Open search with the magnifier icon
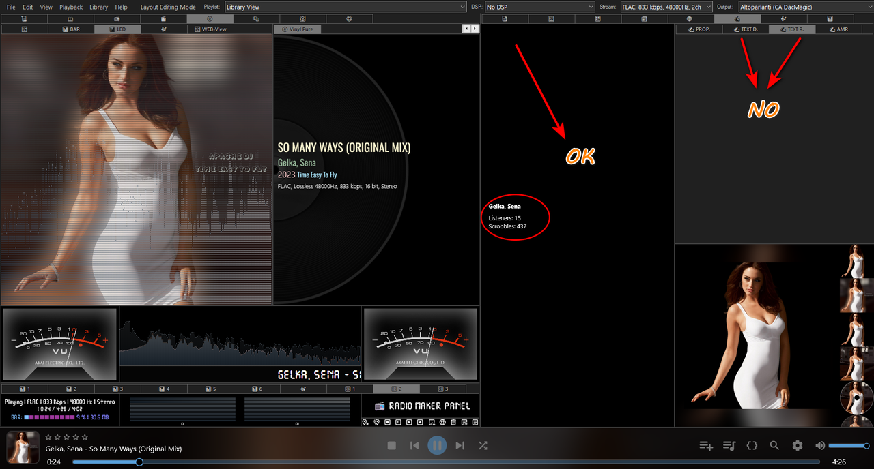 [774, 445]
